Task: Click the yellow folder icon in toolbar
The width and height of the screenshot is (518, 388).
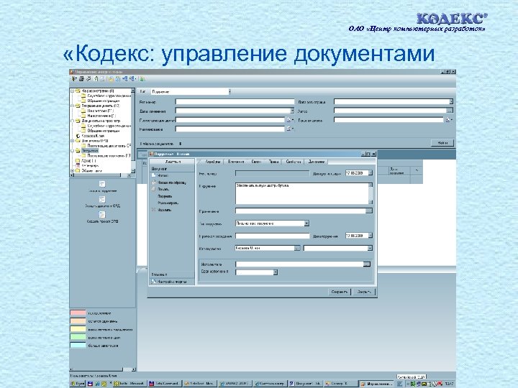Action: pos(111,79)
